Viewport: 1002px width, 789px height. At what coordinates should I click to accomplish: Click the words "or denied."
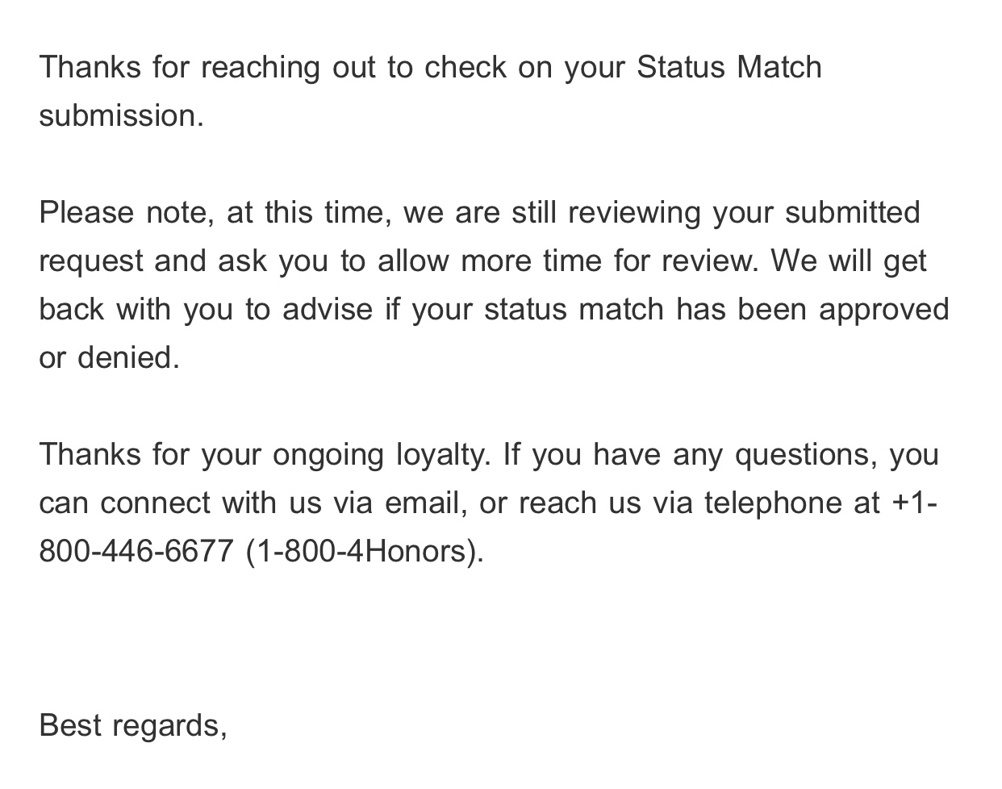click(109, 357)
